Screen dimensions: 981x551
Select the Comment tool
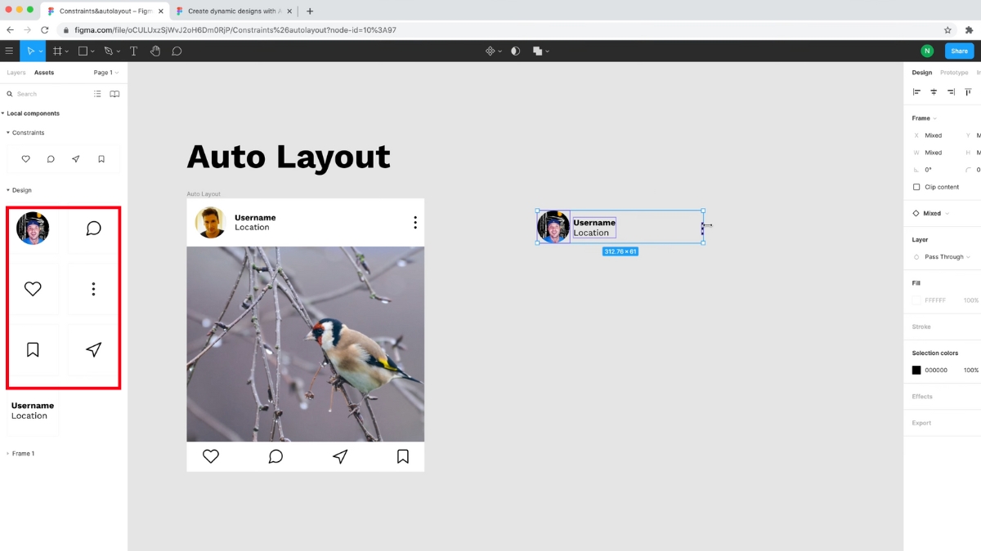(177, 51)
